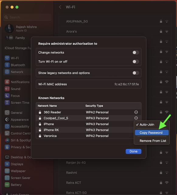Select the Veronica network row
177x195 pixels.
[85, 136]
